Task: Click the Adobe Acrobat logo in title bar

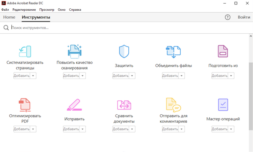Action: click(4, 3)
